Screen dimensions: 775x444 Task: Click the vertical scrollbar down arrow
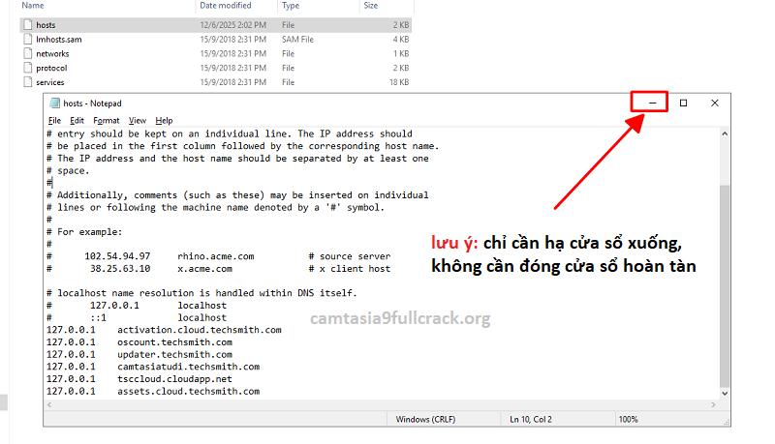tap(725, 393)
